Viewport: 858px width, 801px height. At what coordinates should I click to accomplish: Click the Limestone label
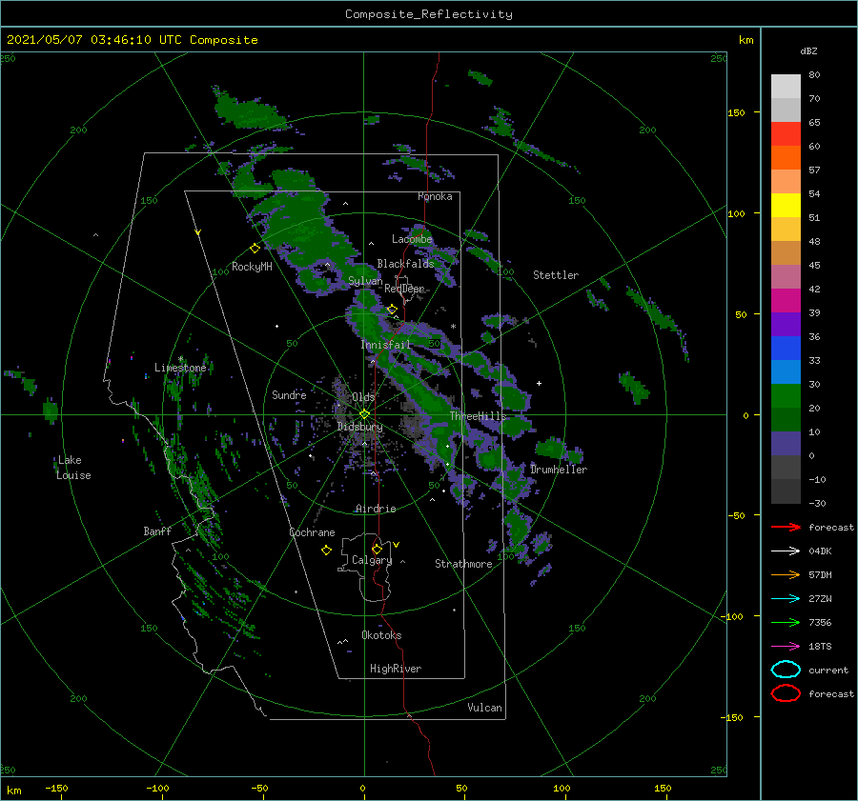(180, 368)
